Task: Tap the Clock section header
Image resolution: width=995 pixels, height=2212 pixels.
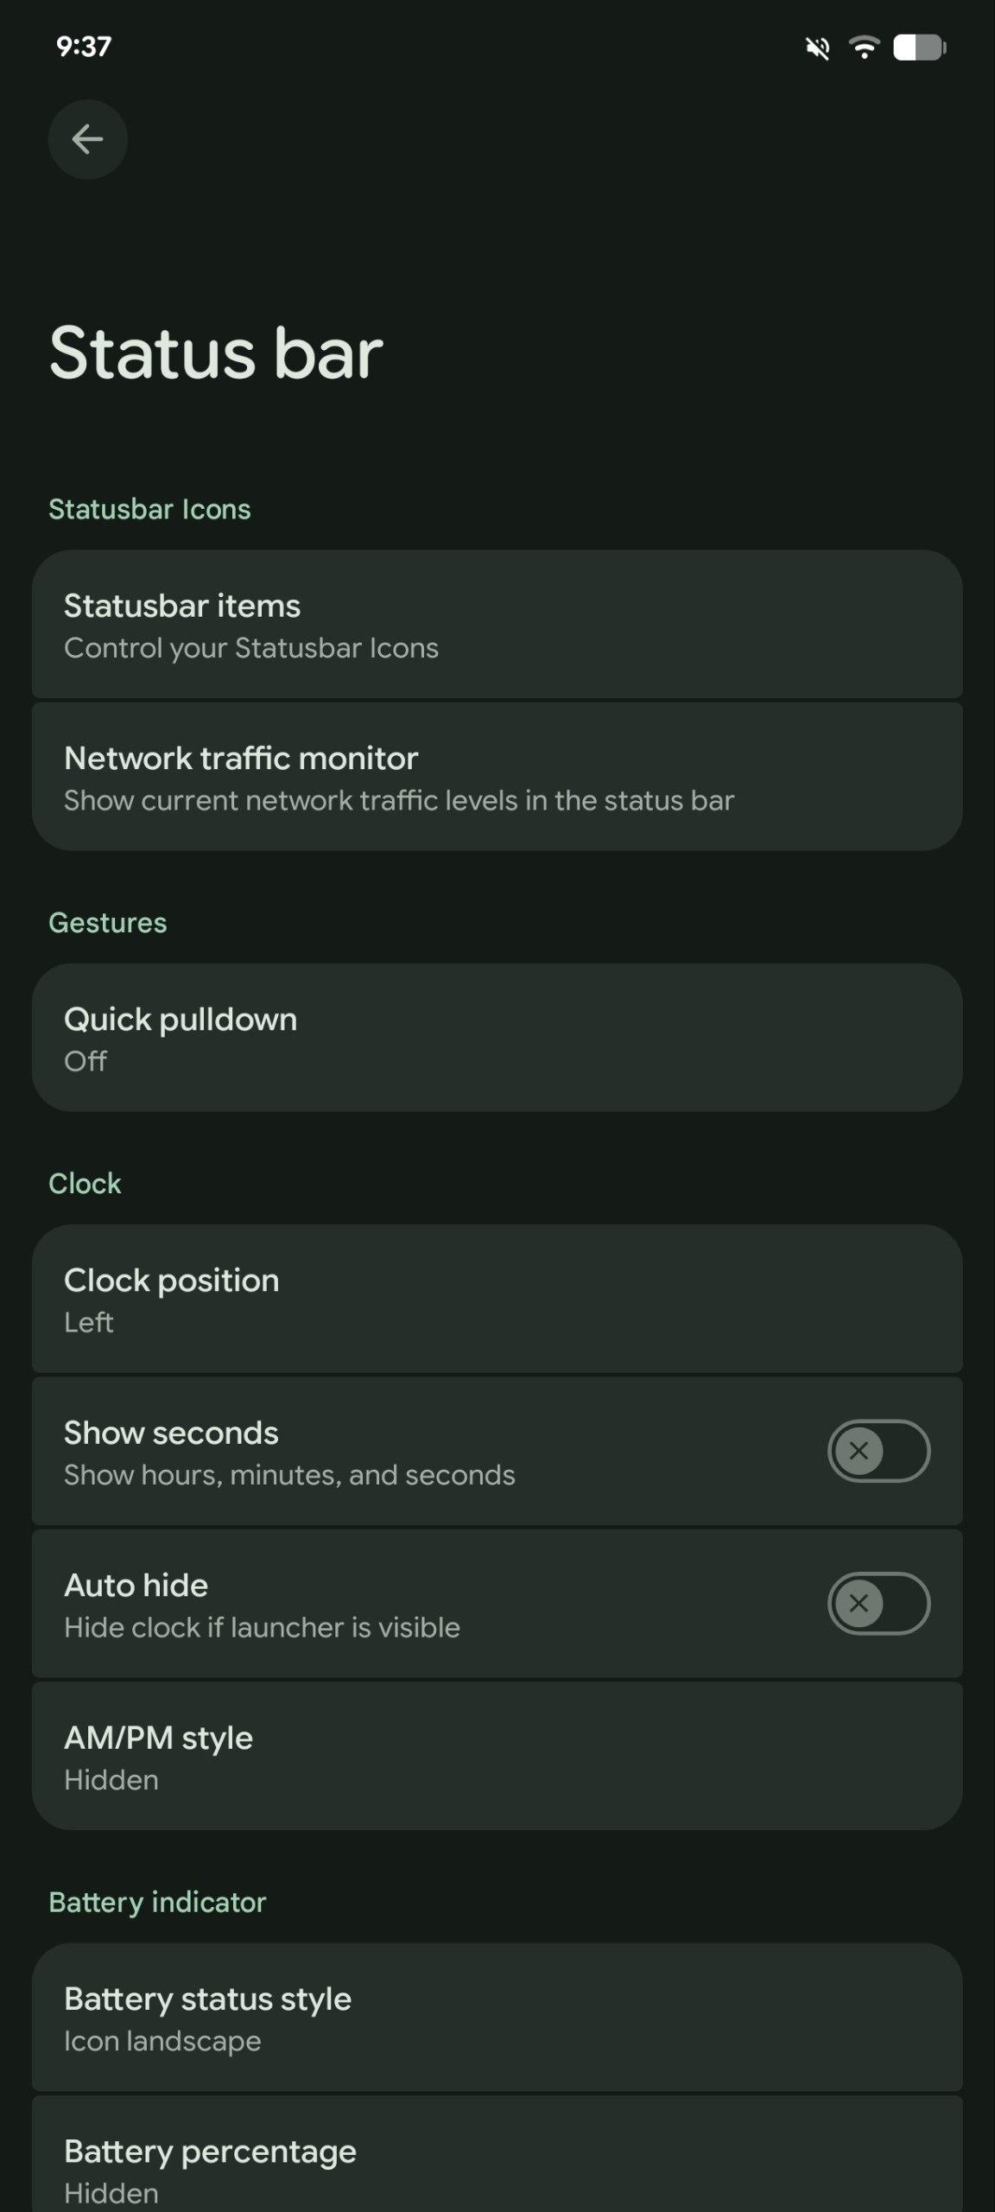Action: [85, 1183]
